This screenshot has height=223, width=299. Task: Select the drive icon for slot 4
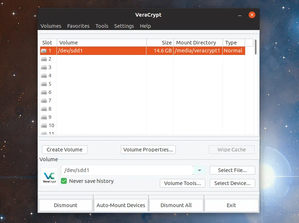point(44,76)
